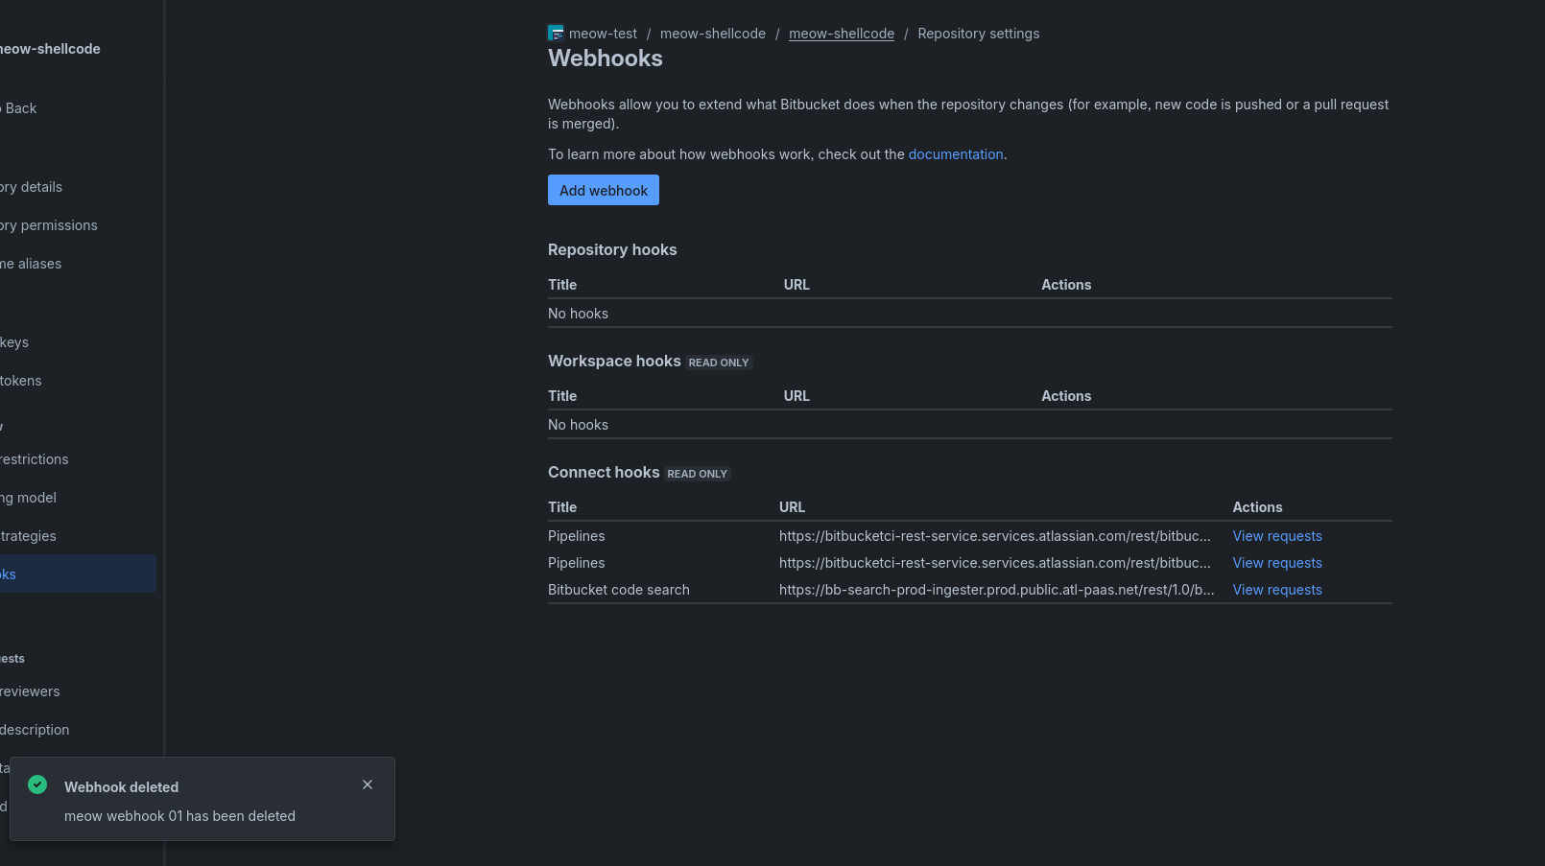The width and height of the screenshot is (1545, 866).
Task: Open the webhooks documentation link
Action: (x=956, y=154)
